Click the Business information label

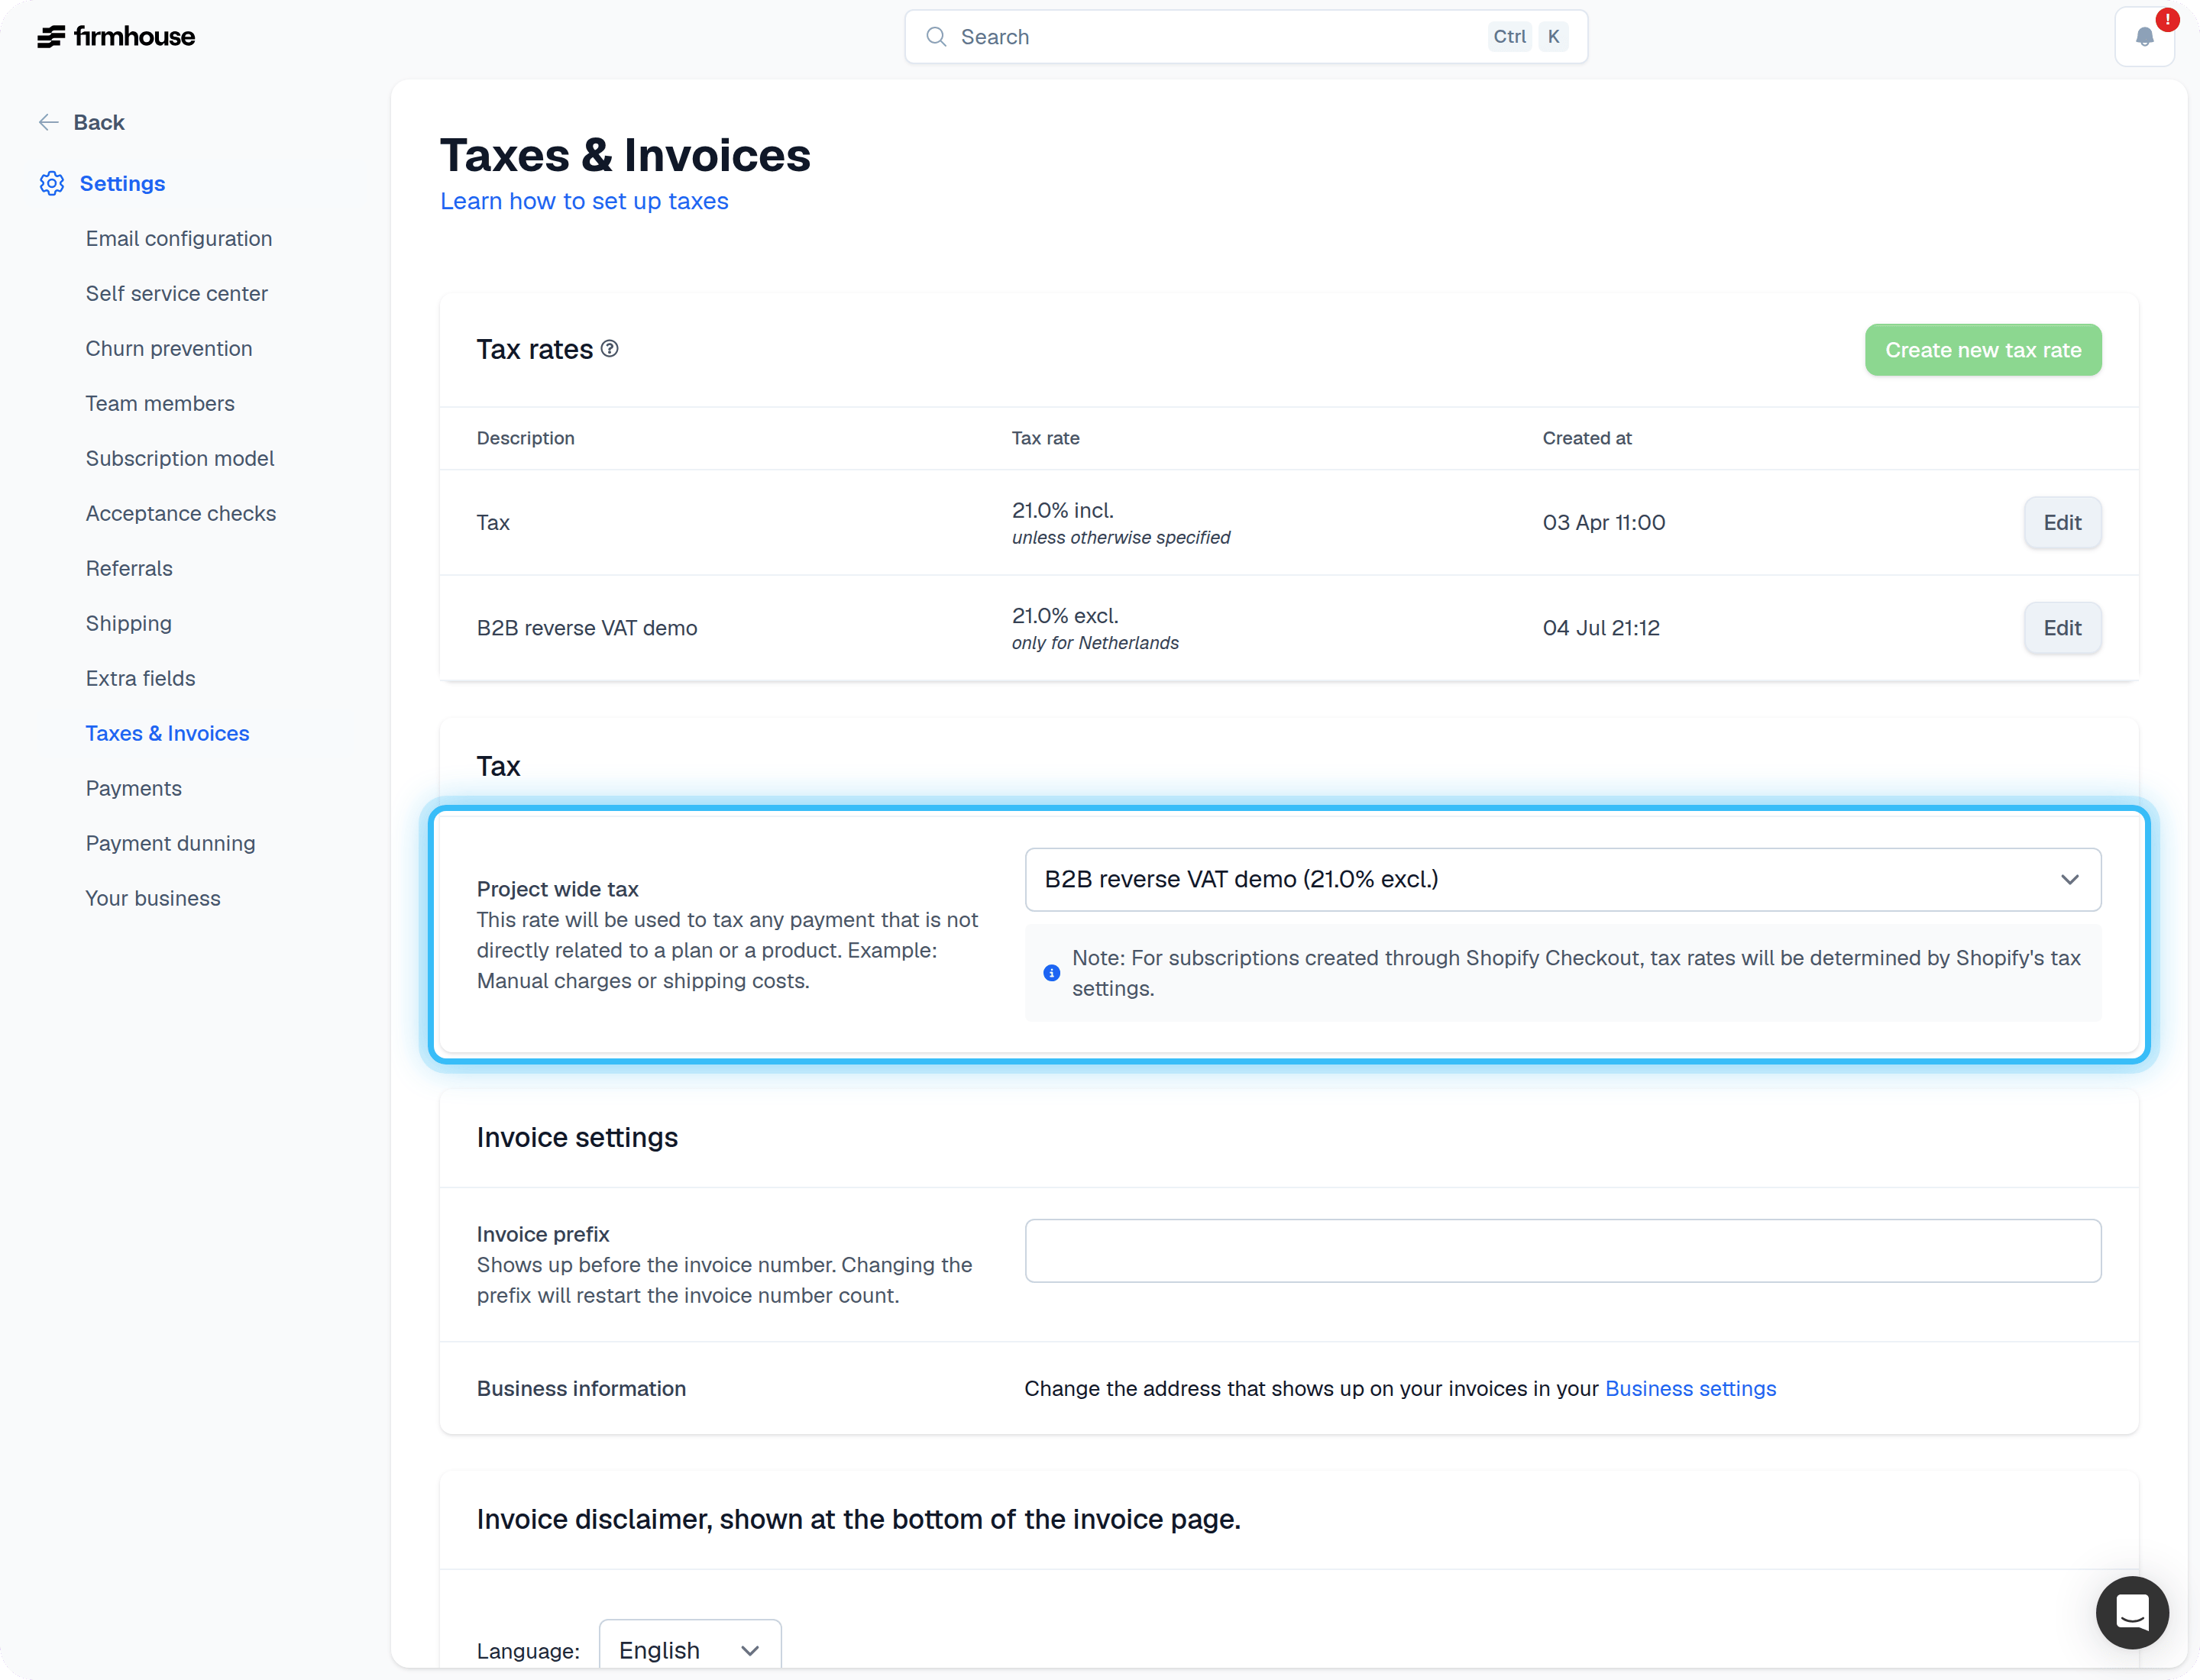(x=581, y=1388)
